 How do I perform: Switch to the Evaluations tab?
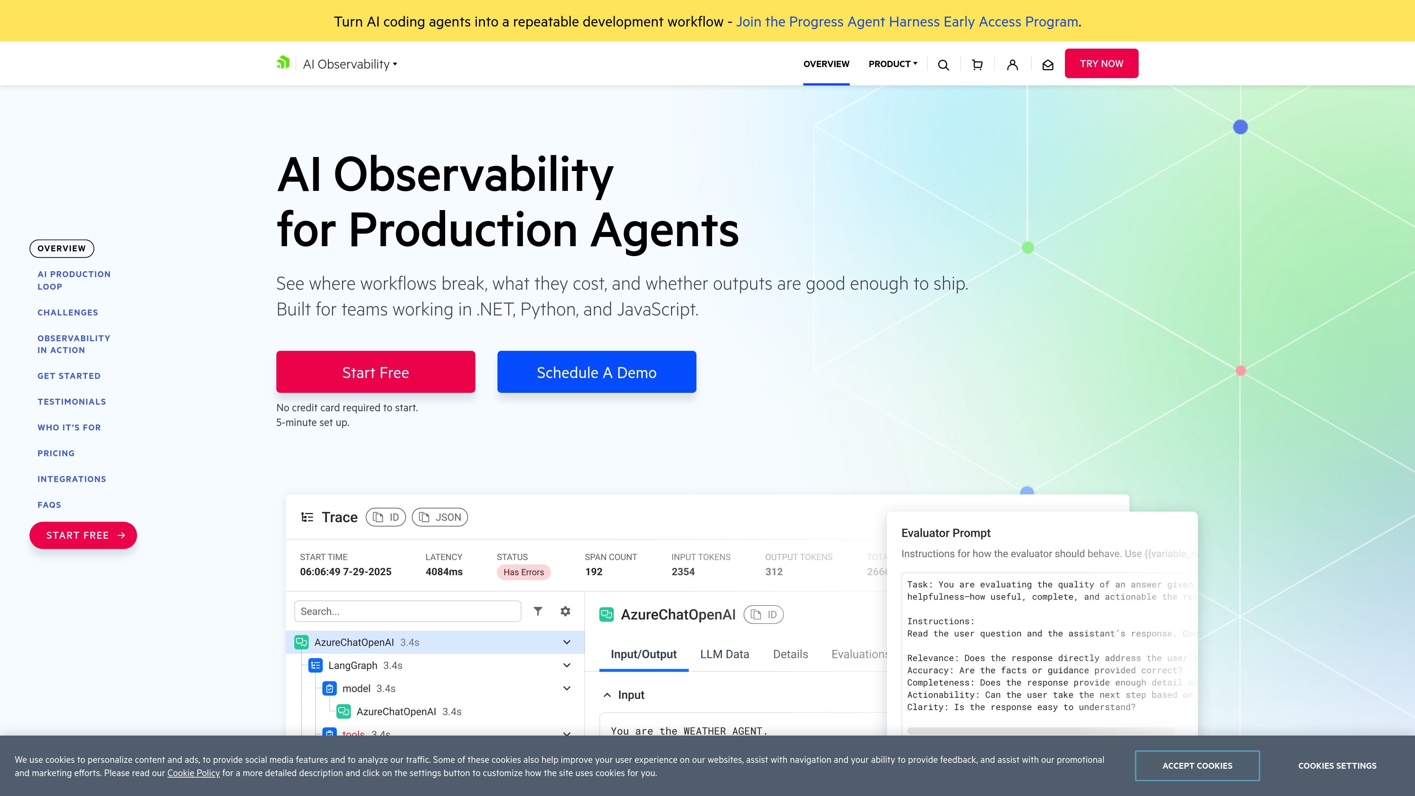(x=859, y=654)
